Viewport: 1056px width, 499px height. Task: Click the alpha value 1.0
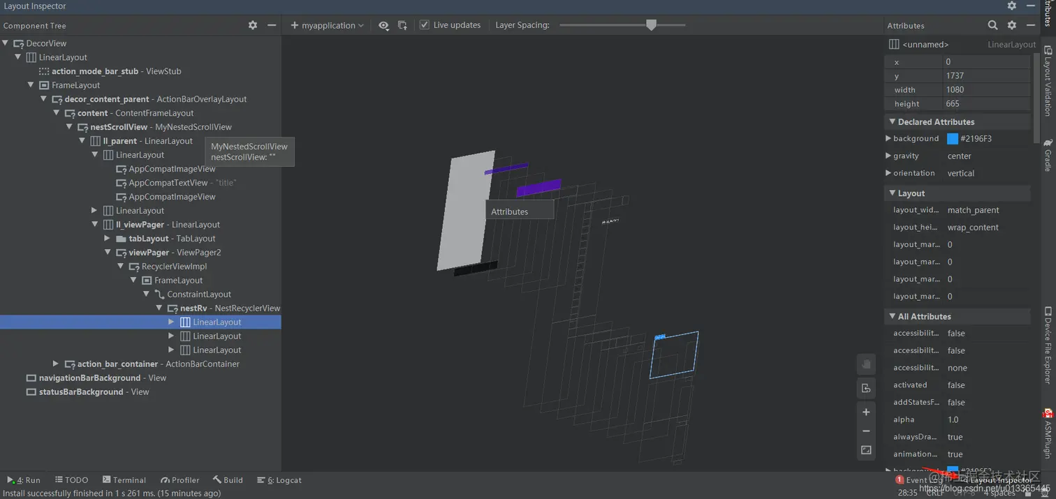coord(953,419)
